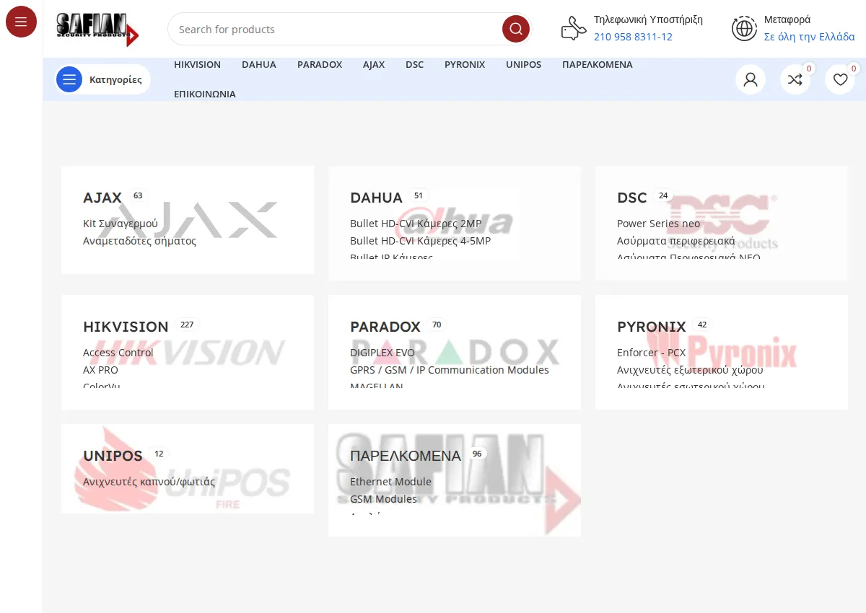Open Ανιχνευτές καπνού/φωτιάς under UNIPOS

[149, 482]
